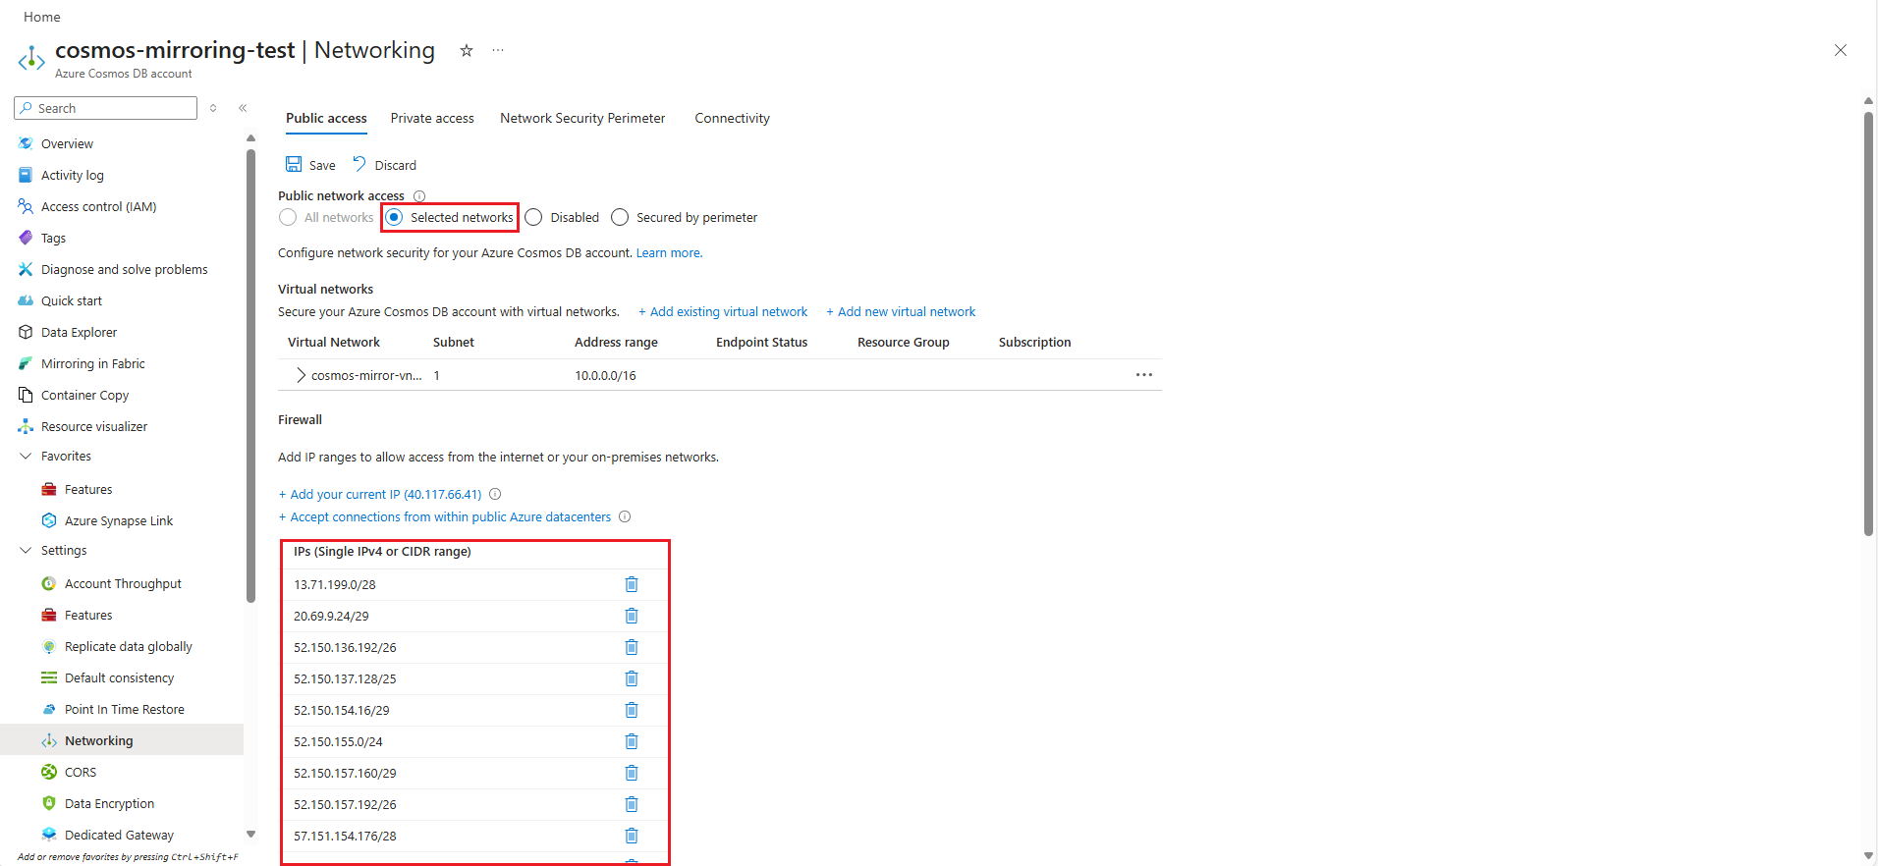Select the All networks radio button
1878x866 pixels.
pyautogui.click(x=288, y=217)
